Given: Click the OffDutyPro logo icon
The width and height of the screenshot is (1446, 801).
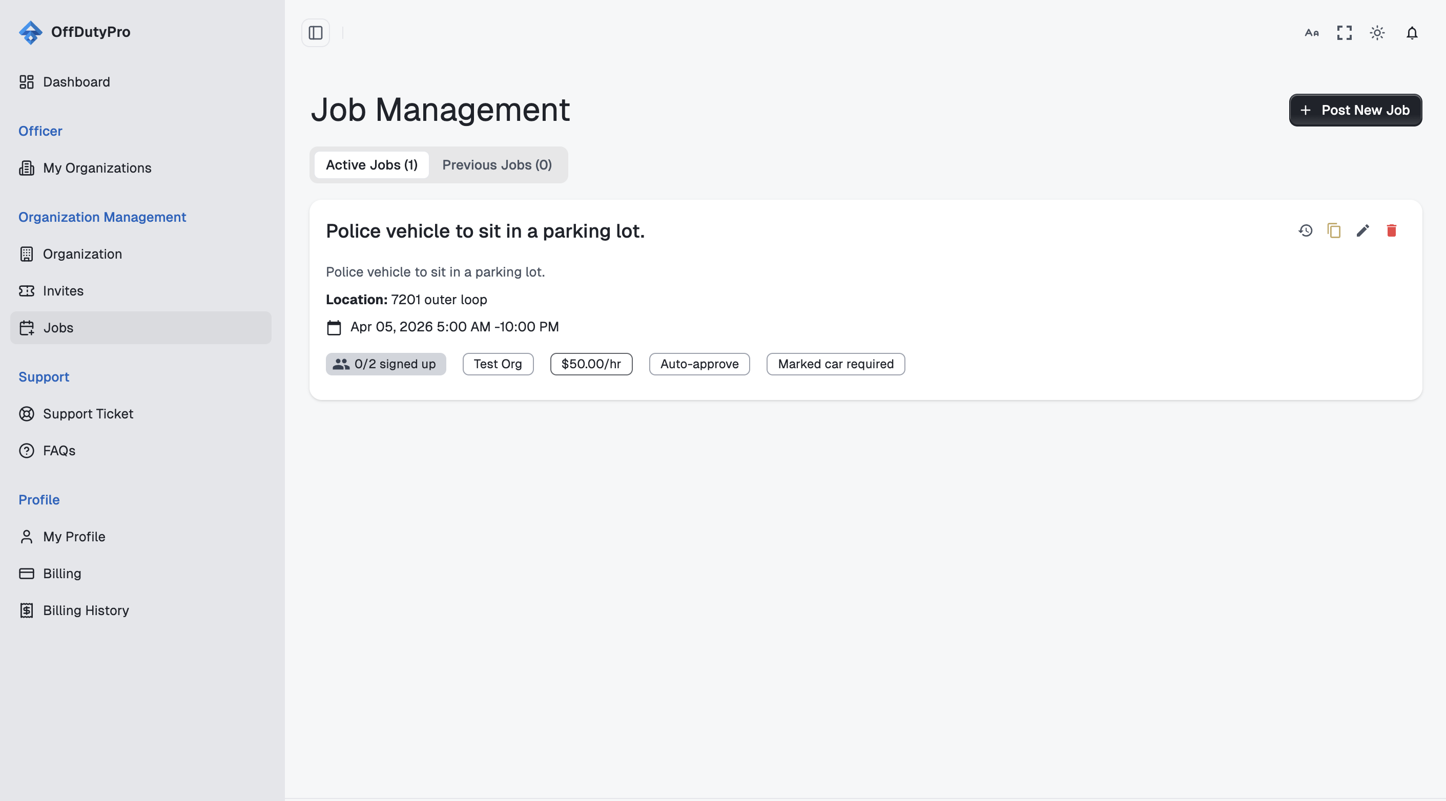Looking at the screenshot, I should coord(30,32).
